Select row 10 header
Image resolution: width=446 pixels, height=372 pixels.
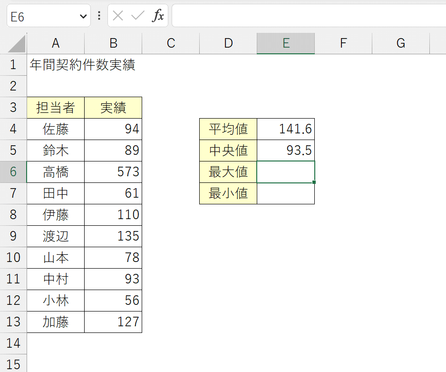coord(13,258)
